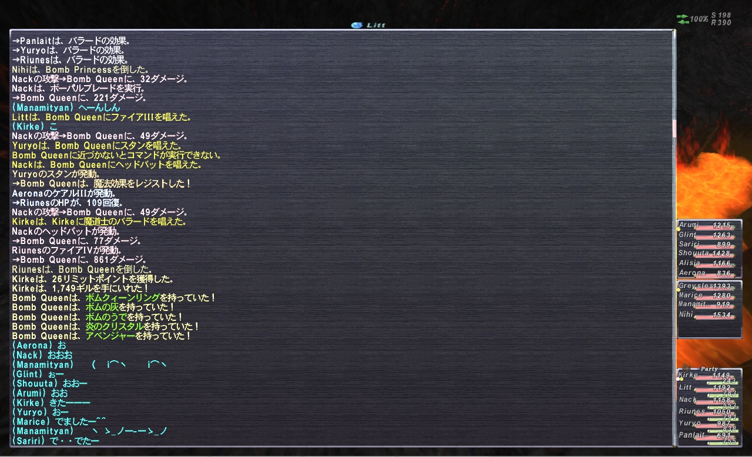Click the yellow leader dot next to Arumi
Viewport: 752px width, 457px height.
679,229
